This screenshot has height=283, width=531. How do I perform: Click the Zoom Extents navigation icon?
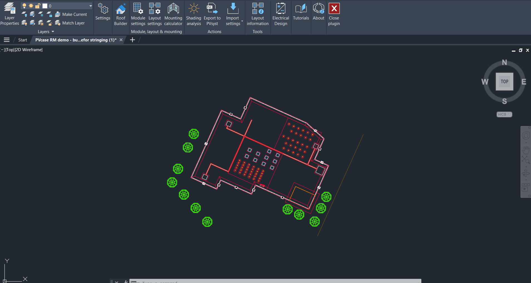coord(526,160)
